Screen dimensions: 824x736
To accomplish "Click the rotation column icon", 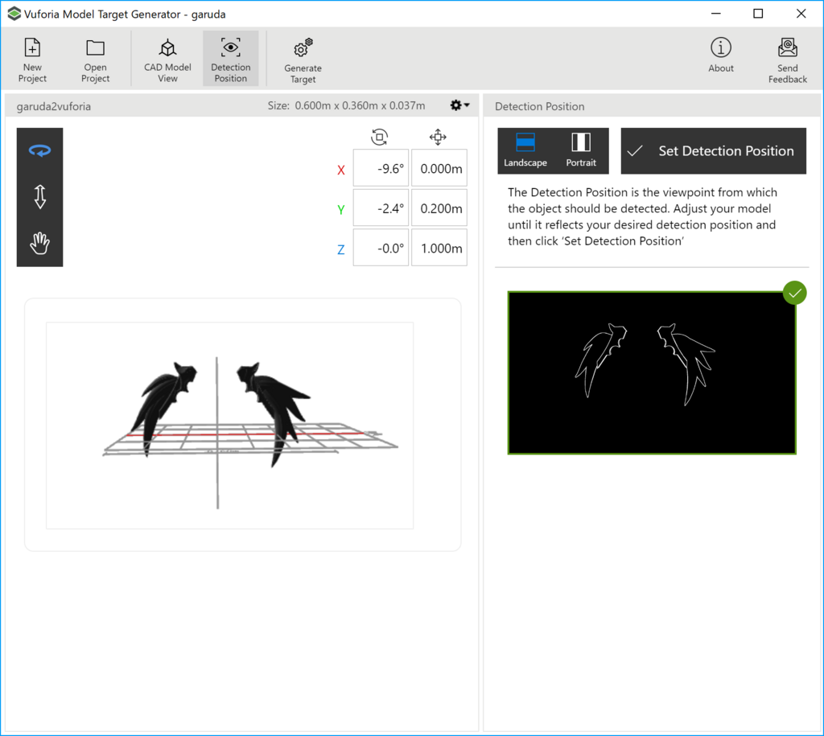I will click(380, 137).
